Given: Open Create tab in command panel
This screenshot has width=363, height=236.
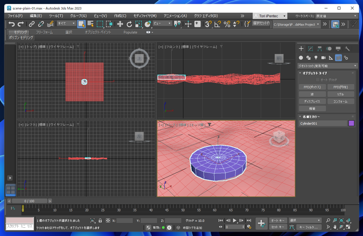Looking at the screenshot, I should 301,49.
